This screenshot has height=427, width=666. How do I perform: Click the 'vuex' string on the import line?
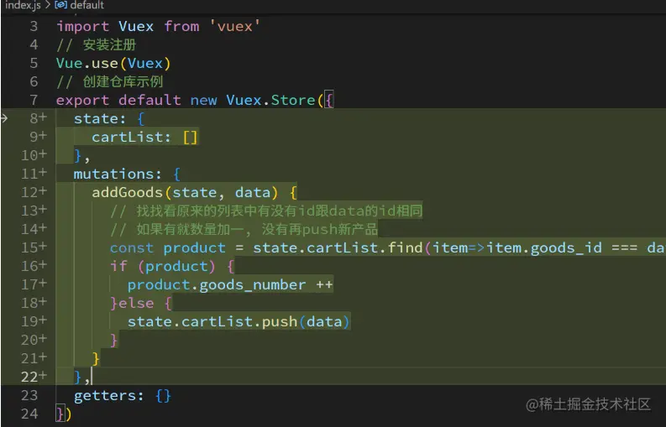click(x=235, y=26)
